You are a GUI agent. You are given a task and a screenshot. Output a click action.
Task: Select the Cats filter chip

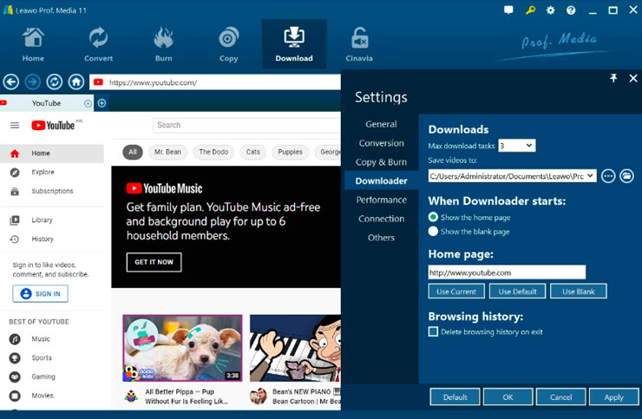(x=253, y=152)
